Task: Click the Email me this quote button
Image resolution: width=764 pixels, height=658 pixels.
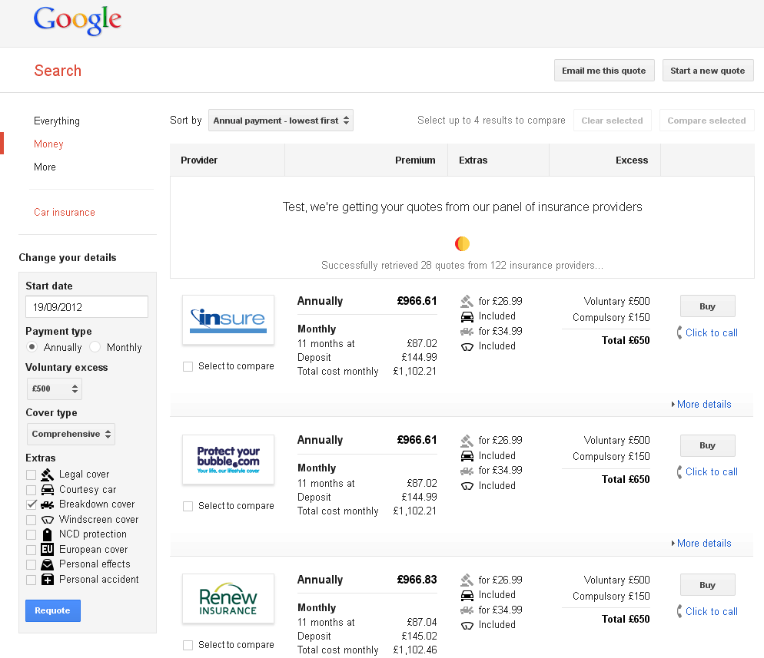Action: point(604,71)
